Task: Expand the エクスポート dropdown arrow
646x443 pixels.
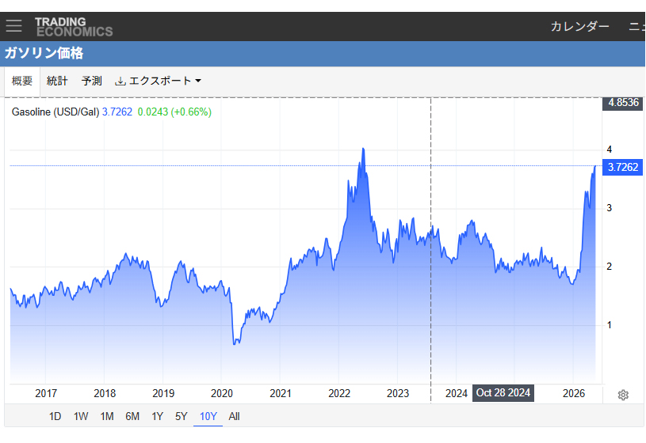Action: (198, 81)
